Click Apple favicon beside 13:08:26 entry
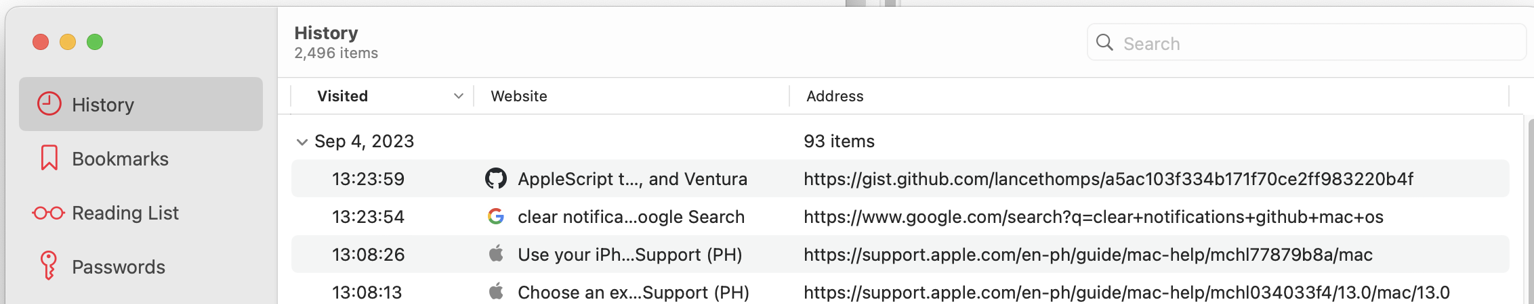 496,254
